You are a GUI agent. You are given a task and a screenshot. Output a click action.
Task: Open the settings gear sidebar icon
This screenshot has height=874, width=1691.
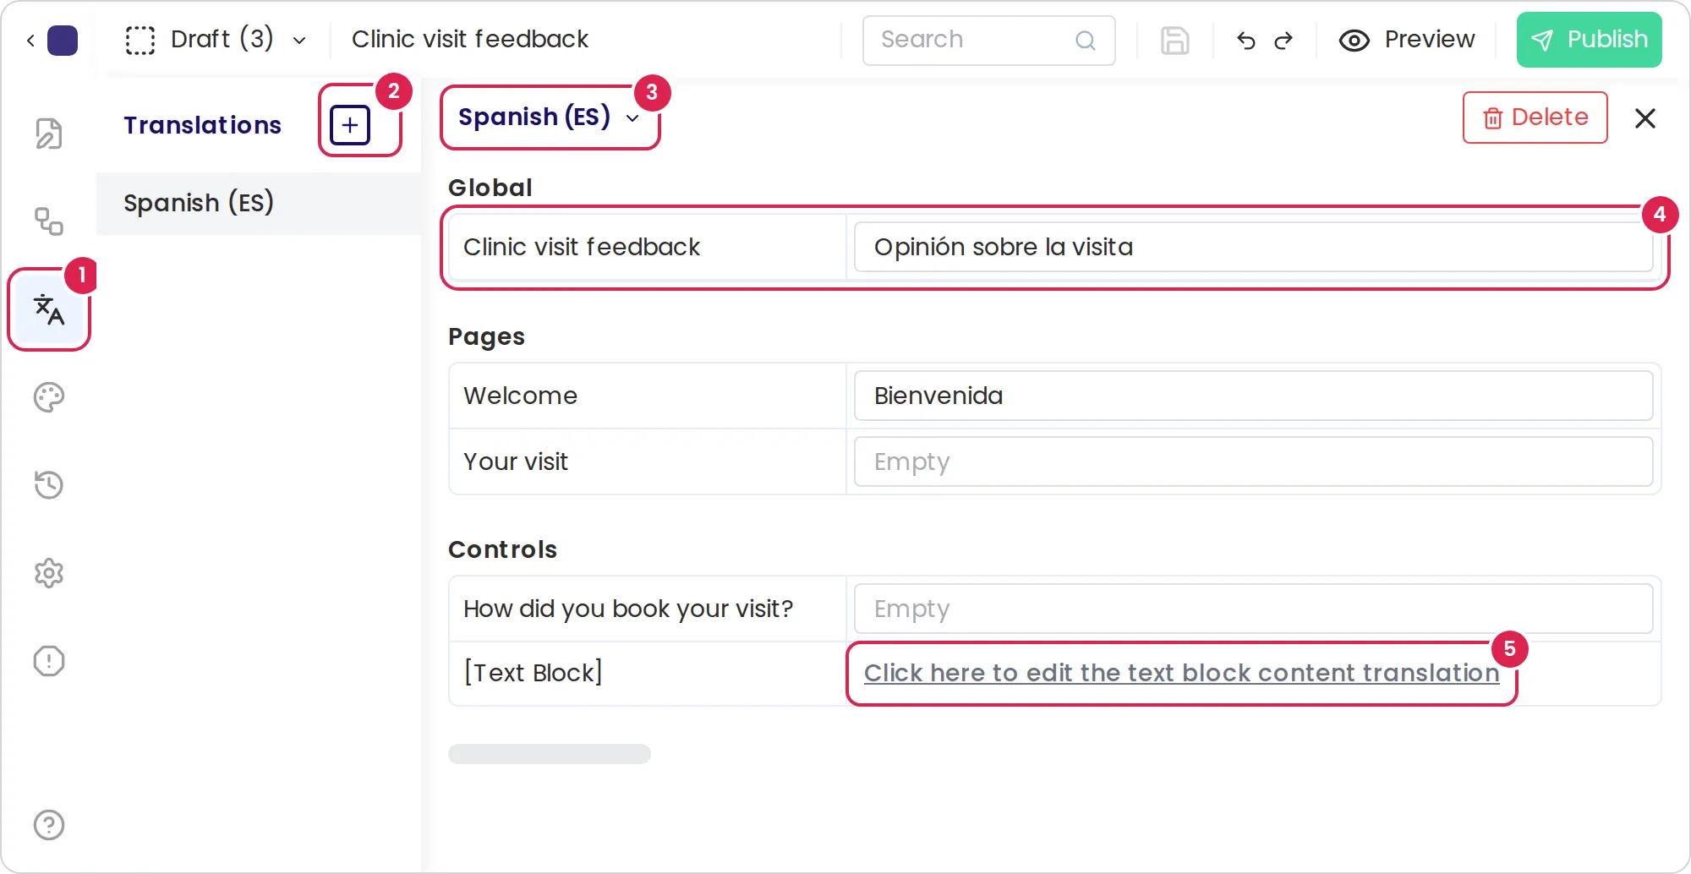click(49, 573)
